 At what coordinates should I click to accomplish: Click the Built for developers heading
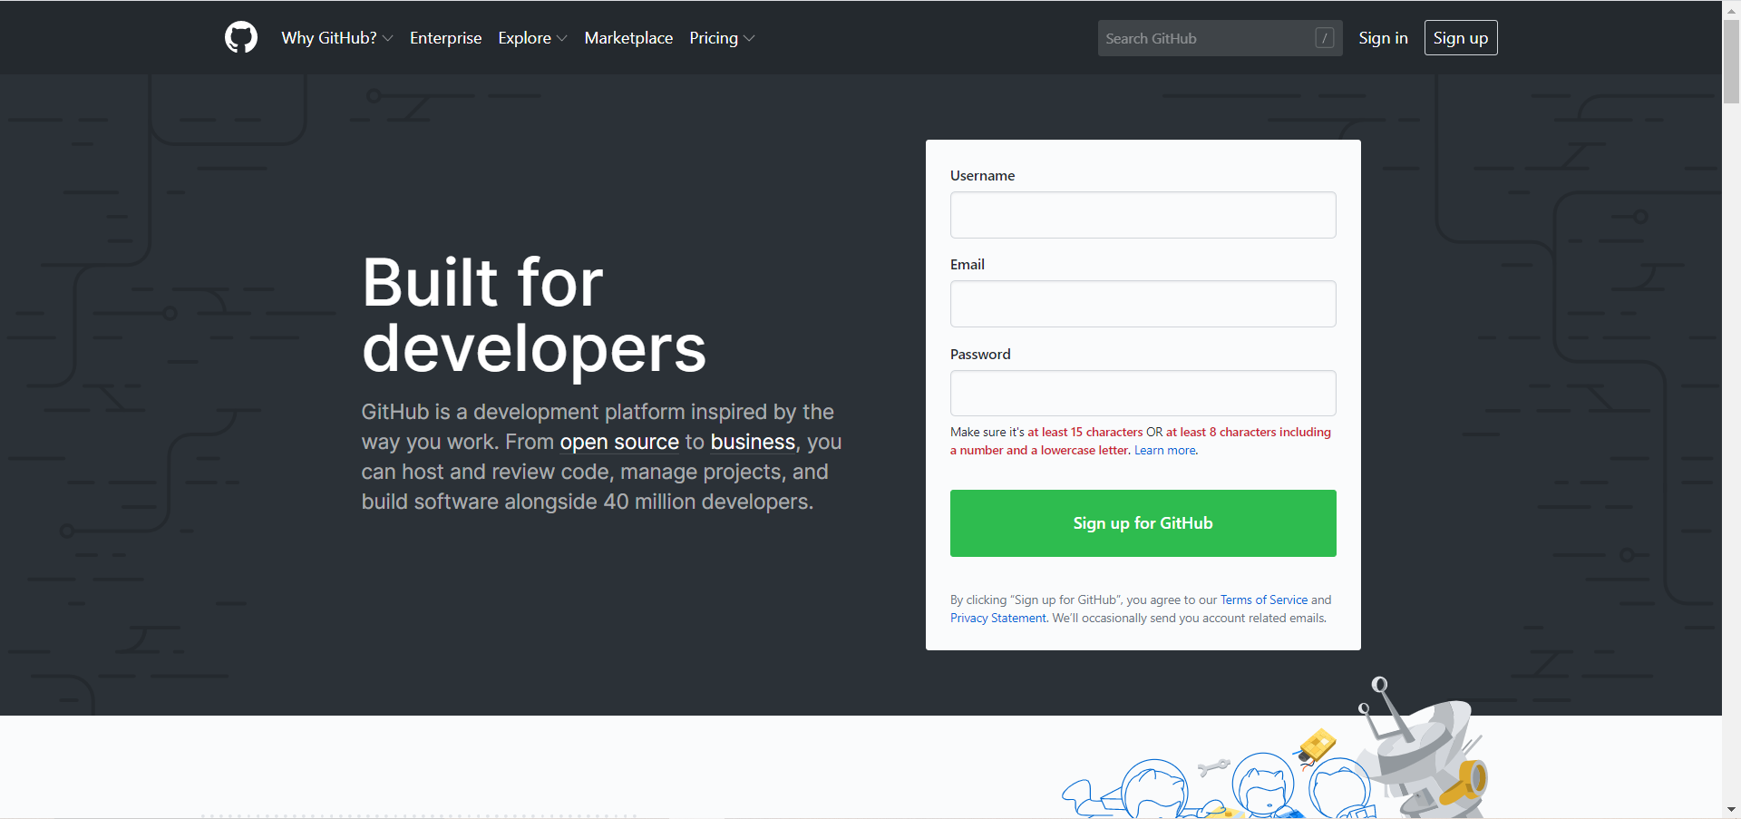pos(534,315)
